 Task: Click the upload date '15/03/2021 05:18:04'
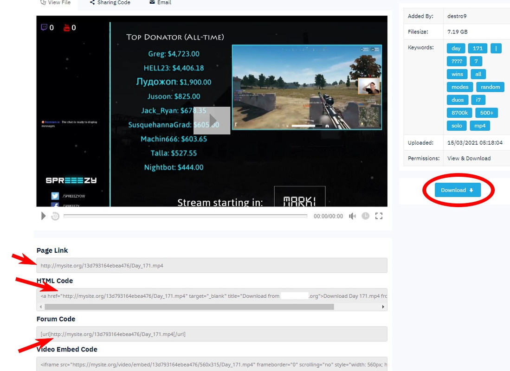click(x=475, y=142)
